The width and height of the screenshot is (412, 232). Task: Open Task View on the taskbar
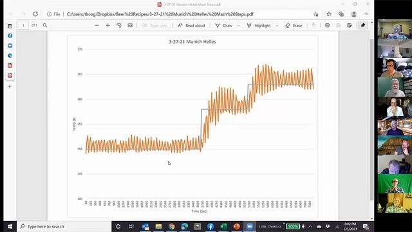pos(131,226)
